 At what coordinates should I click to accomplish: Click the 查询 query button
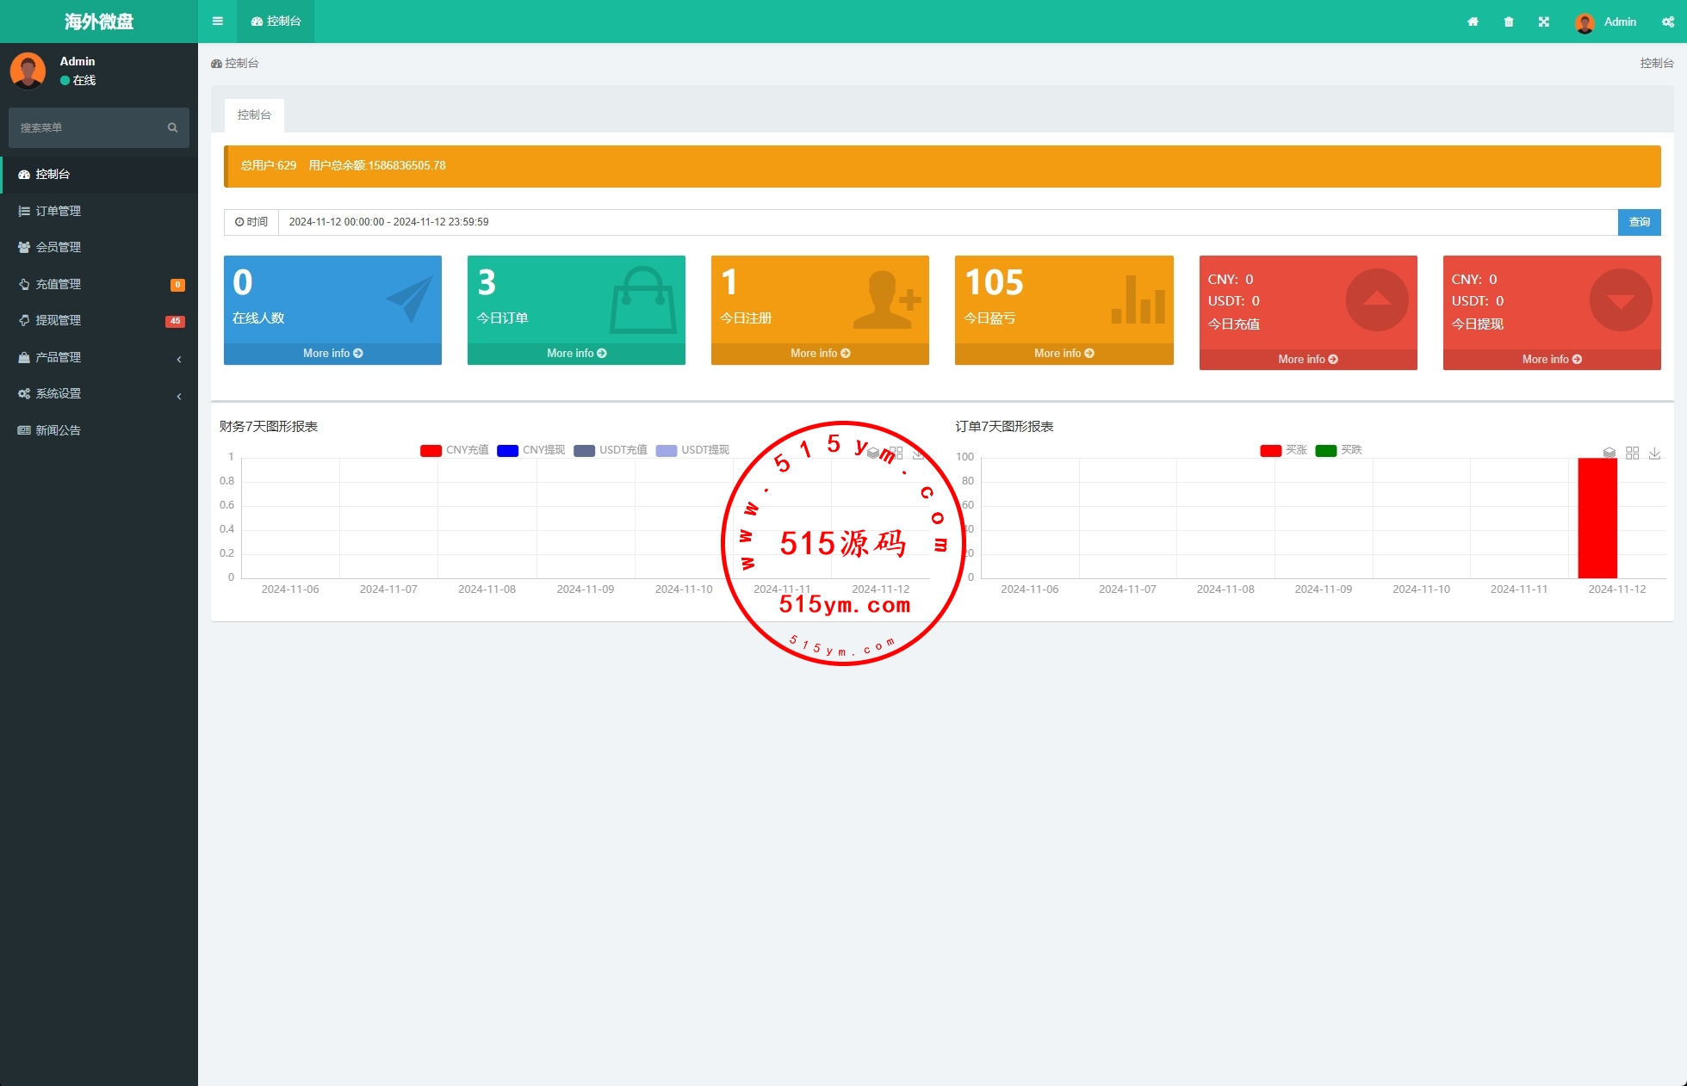1639,222
